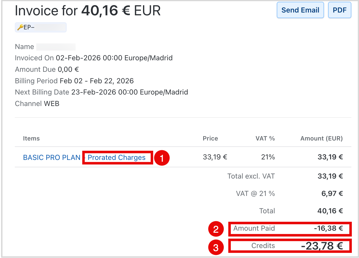This screenshot has height=258, width=359.
Task: Select the Credits row amount -23,78 €
Action: (x=322, y=246)
